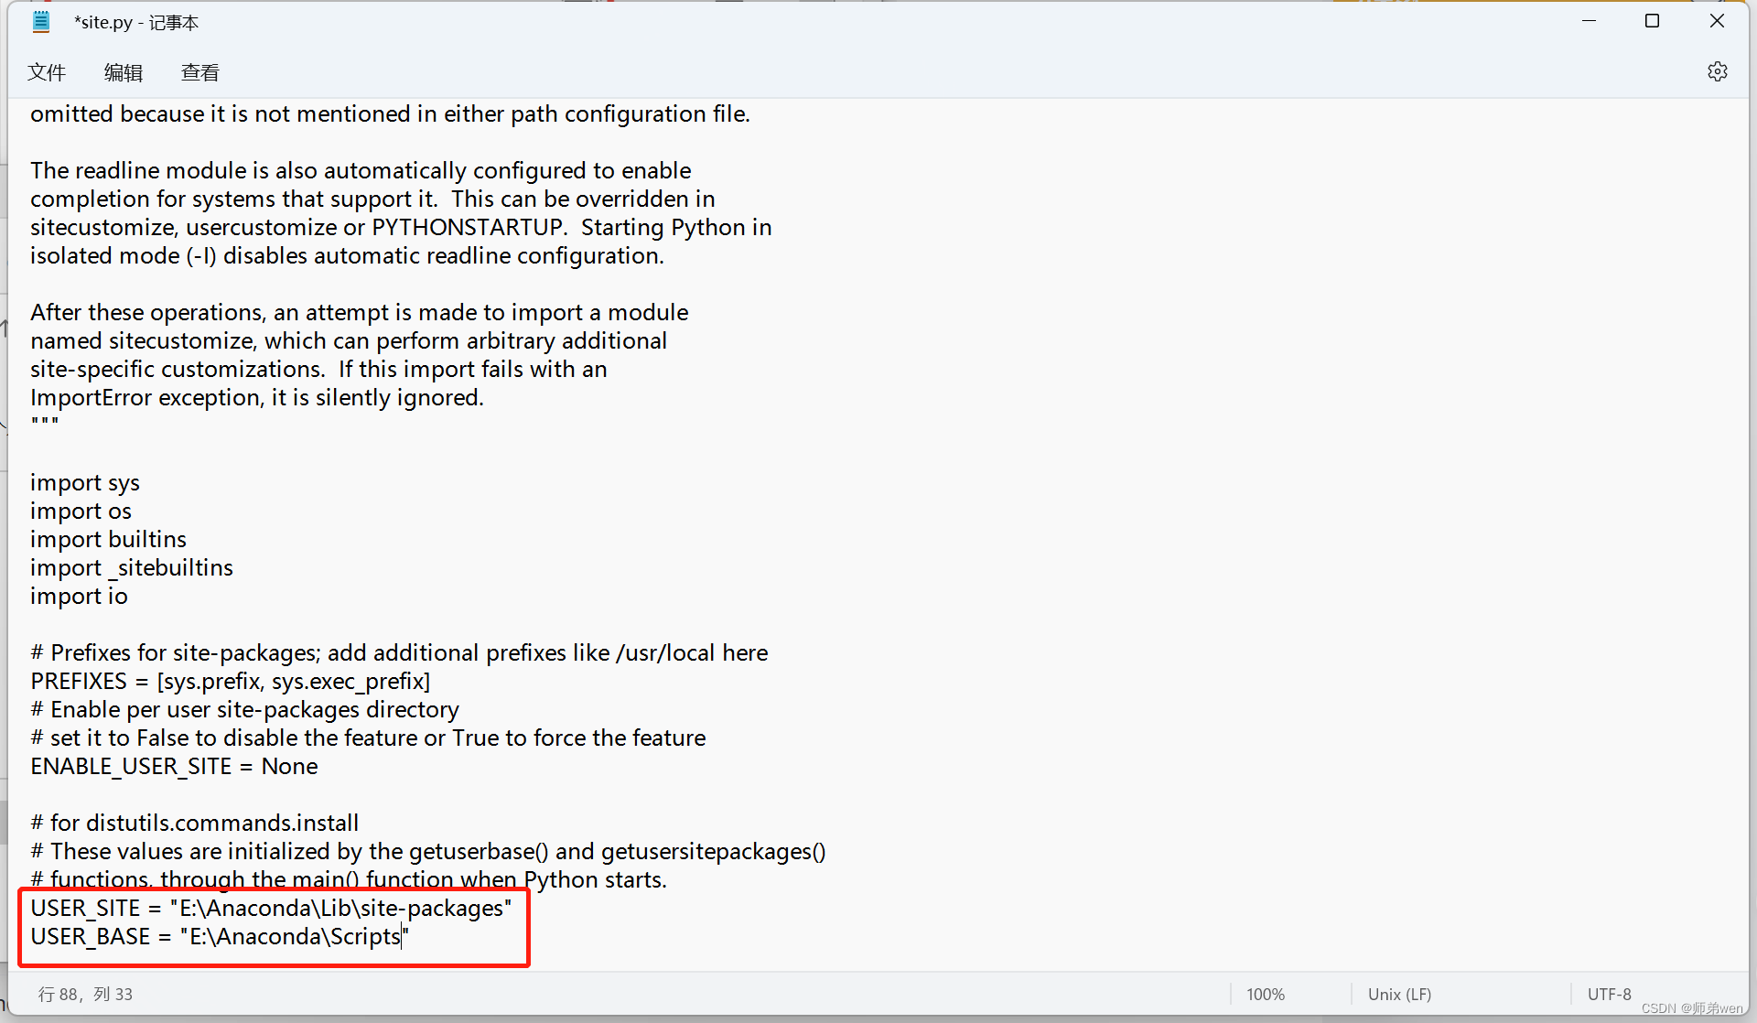Click the Unix (LF) line ending indicator

click(x=1398, y=994)
